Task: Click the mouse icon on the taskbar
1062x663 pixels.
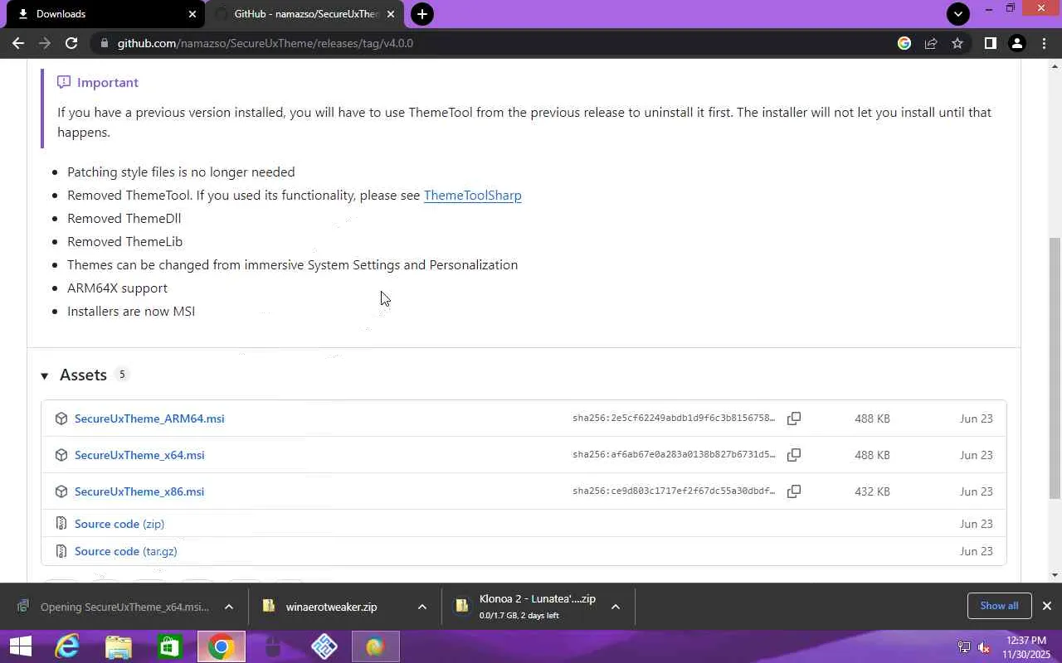Action: point(273,646)
